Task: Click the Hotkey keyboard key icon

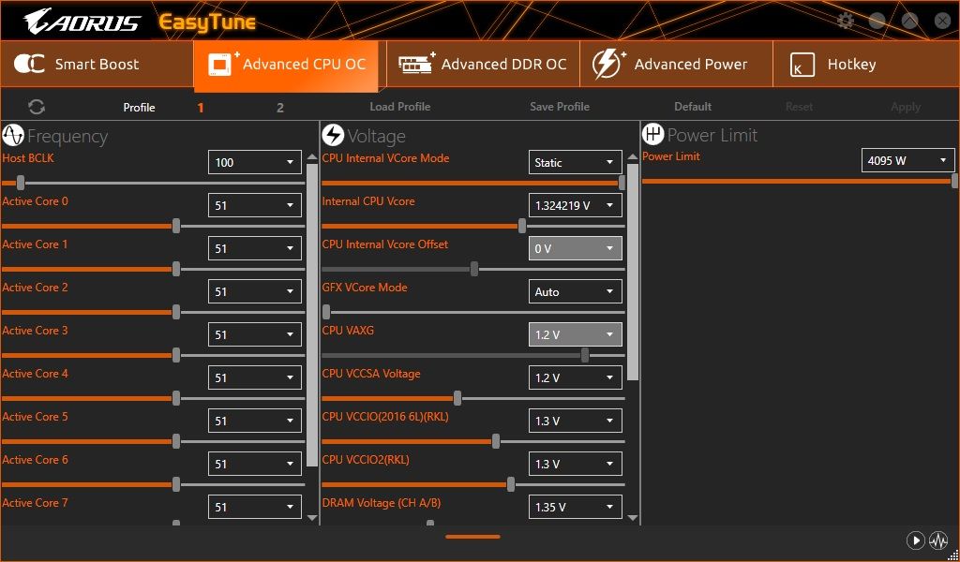Action: click(x=802, y=65)
